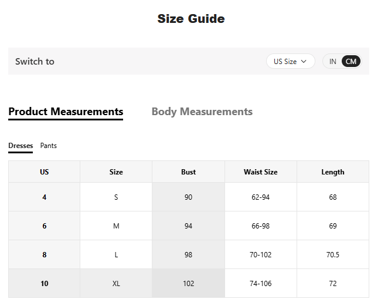Click the XL size cell
The image size is (381, 299).
116,283
